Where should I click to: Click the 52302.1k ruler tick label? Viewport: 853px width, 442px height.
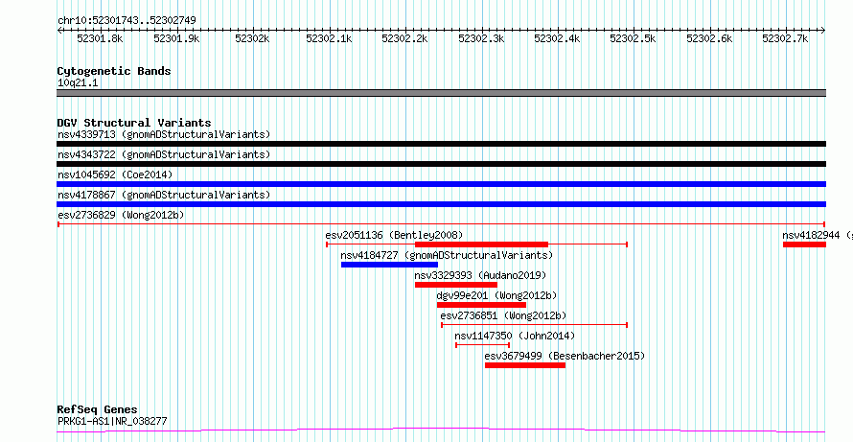pos(329,39)
